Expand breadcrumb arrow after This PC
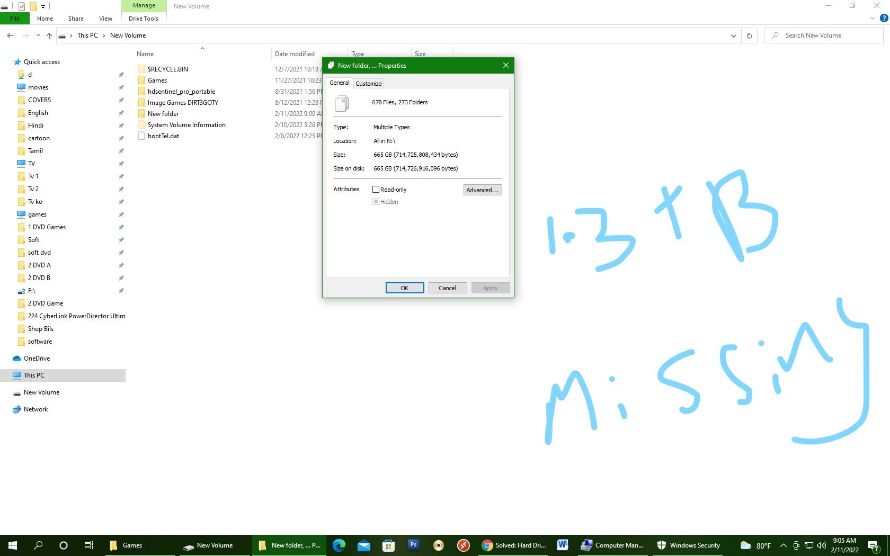890x556 pixels. [x=104, y=35]
